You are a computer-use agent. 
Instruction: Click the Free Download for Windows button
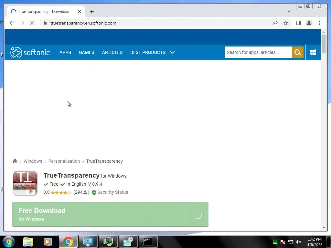[110, 214]
